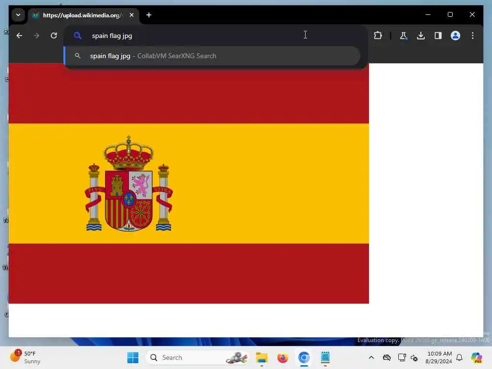Click the Spain flag image
The width and height of the screenshot is (492, 369).
click(x=188, y=183)
